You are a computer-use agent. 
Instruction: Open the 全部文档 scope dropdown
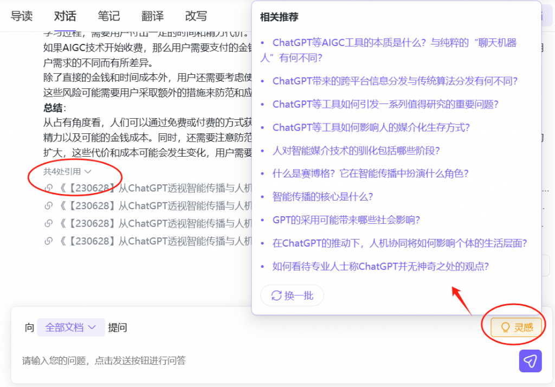[71, 327]
